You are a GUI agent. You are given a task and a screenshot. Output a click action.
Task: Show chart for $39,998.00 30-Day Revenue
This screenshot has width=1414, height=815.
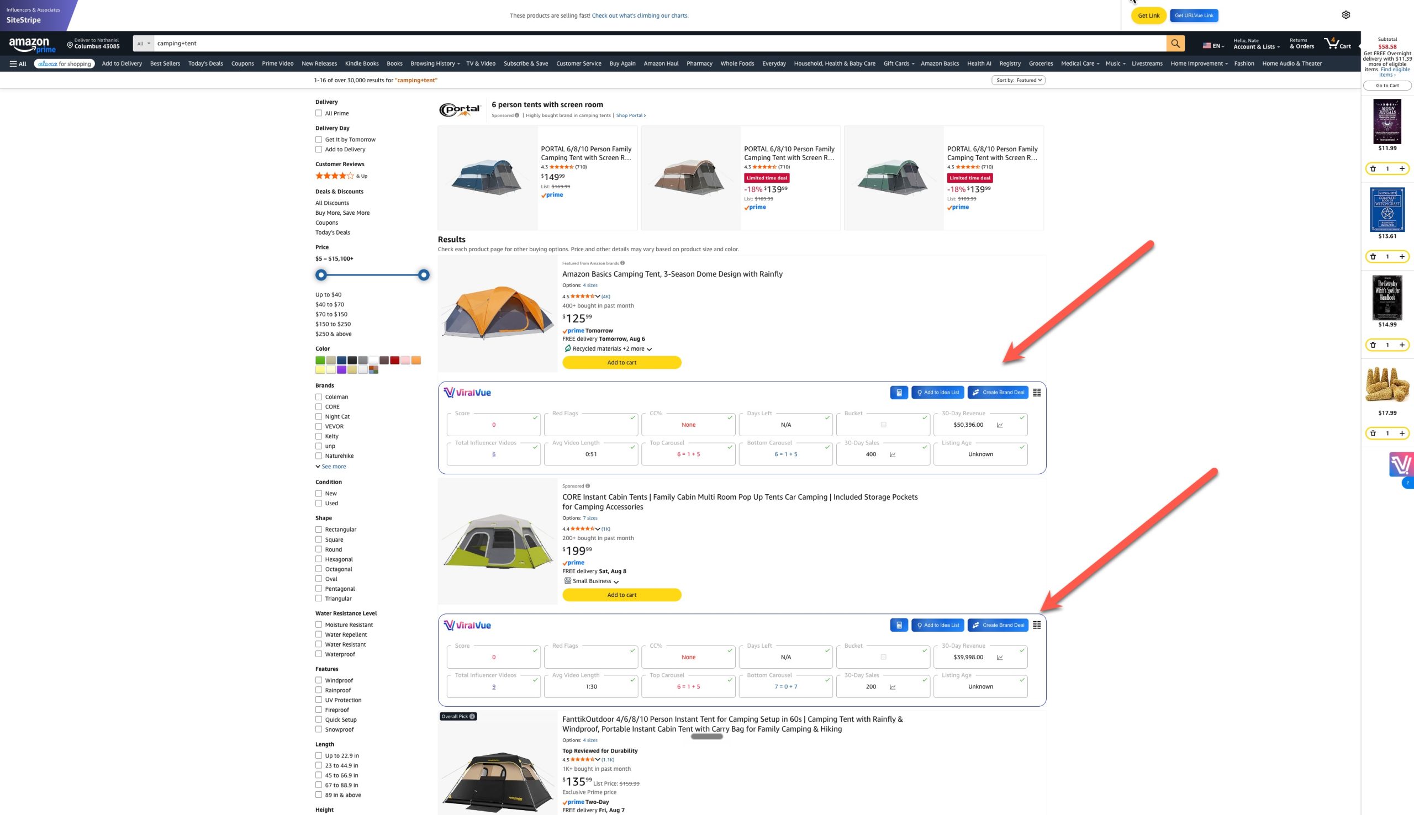[x=1000, y=657]
